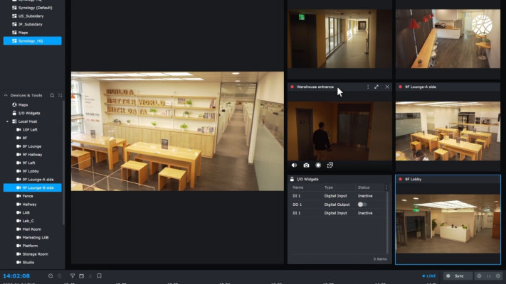Select I/O Widgets in the device tree
This screenshot has width=506, height=284.
click(32, 113)
